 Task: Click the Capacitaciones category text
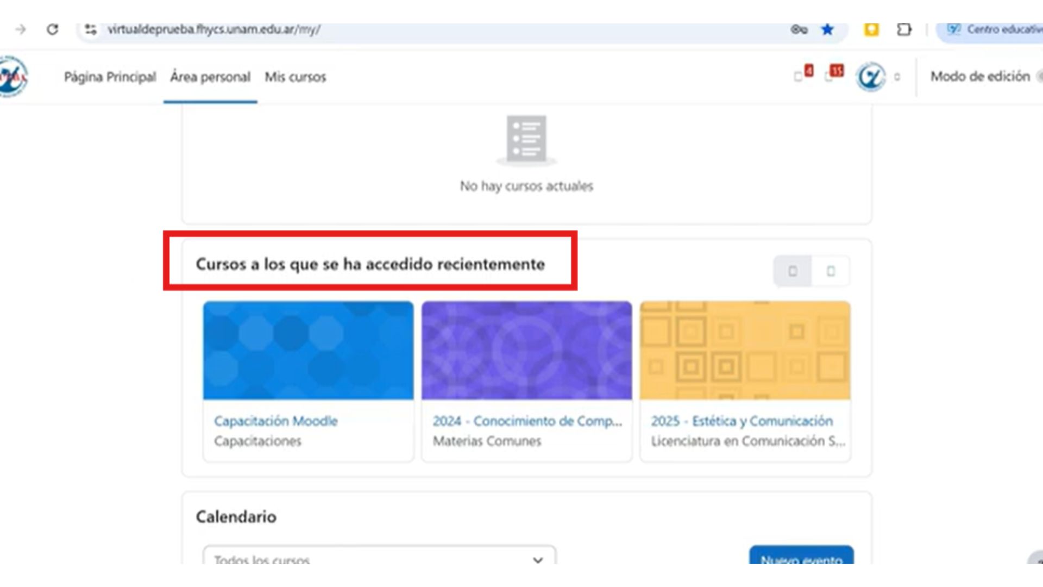pyautogui.click(x=257, y=441)
